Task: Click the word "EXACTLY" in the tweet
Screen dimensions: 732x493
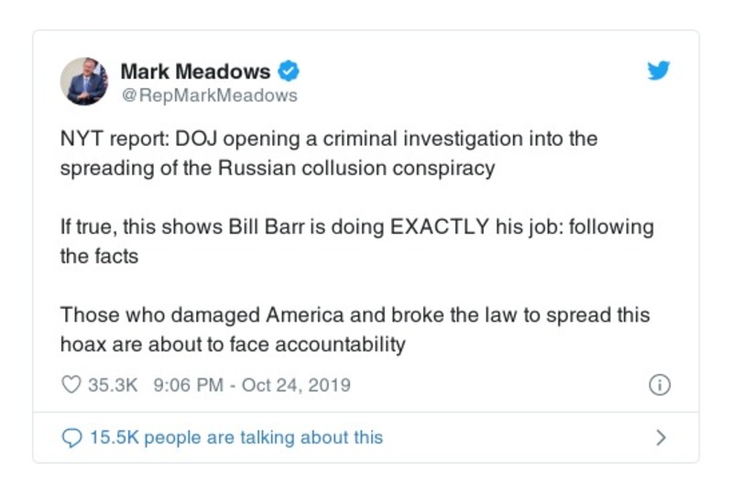Action: (440, 227)
